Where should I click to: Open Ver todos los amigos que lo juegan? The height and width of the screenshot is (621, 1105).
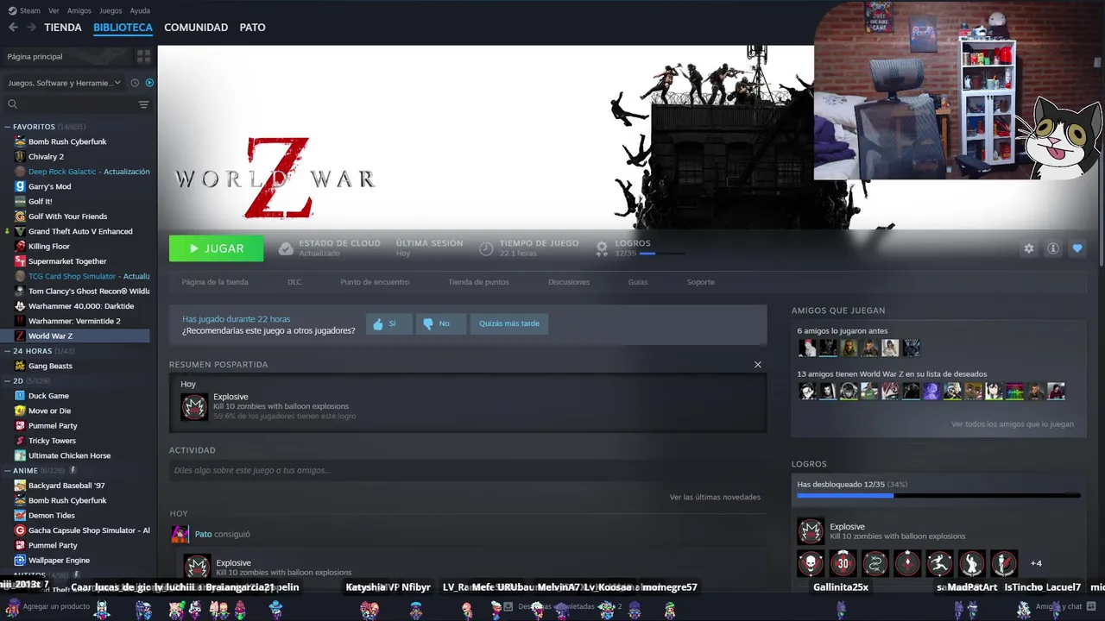tap(1013, 424)
